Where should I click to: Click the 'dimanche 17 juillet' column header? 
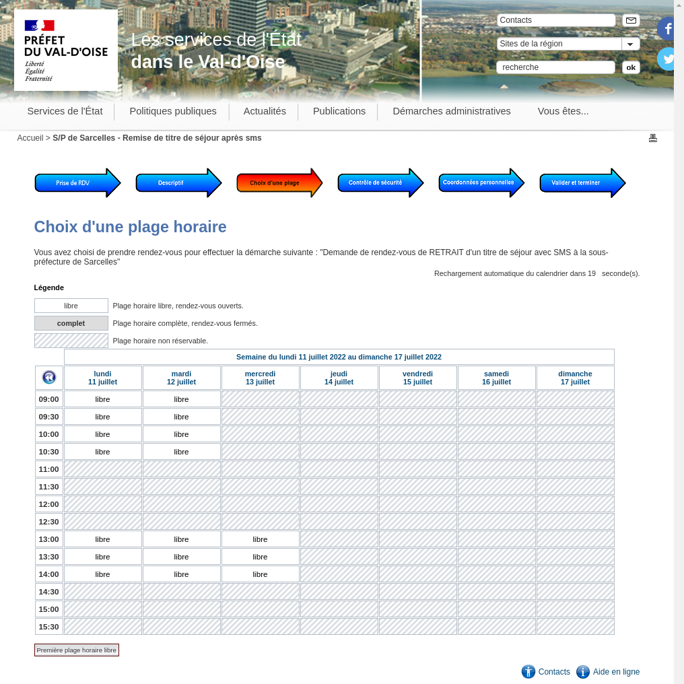click(576, 378)
